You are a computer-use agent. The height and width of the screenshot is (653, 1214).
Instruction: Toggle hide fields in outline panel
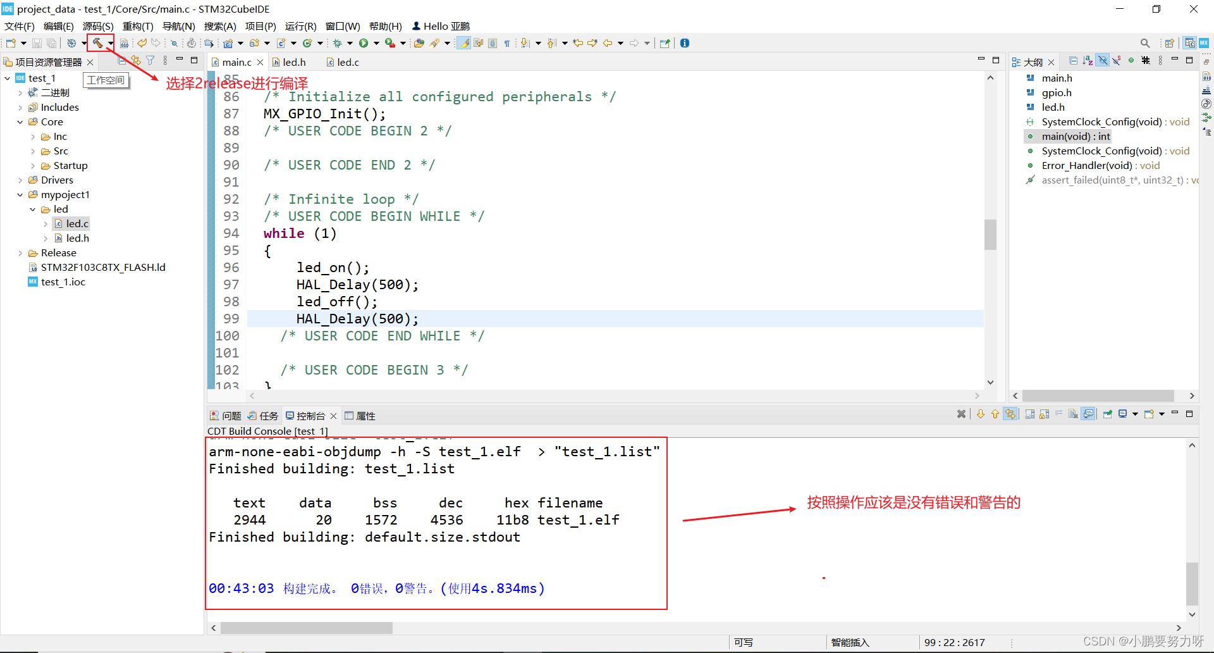(1102, 61)
